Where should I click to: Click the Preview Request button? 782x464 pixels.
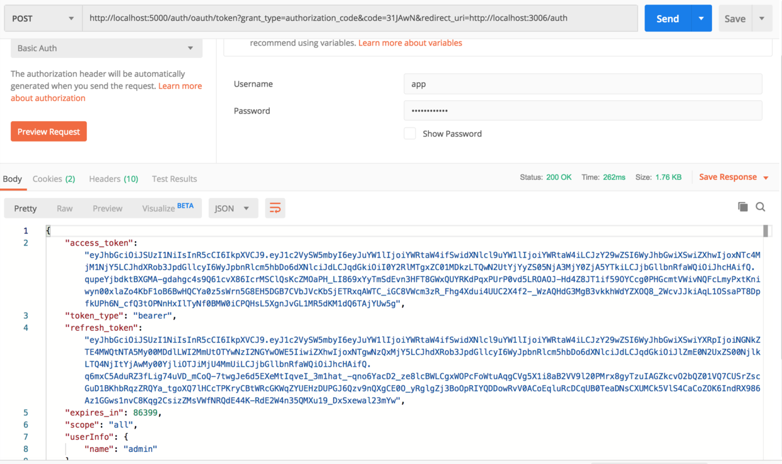pos(49,131)
